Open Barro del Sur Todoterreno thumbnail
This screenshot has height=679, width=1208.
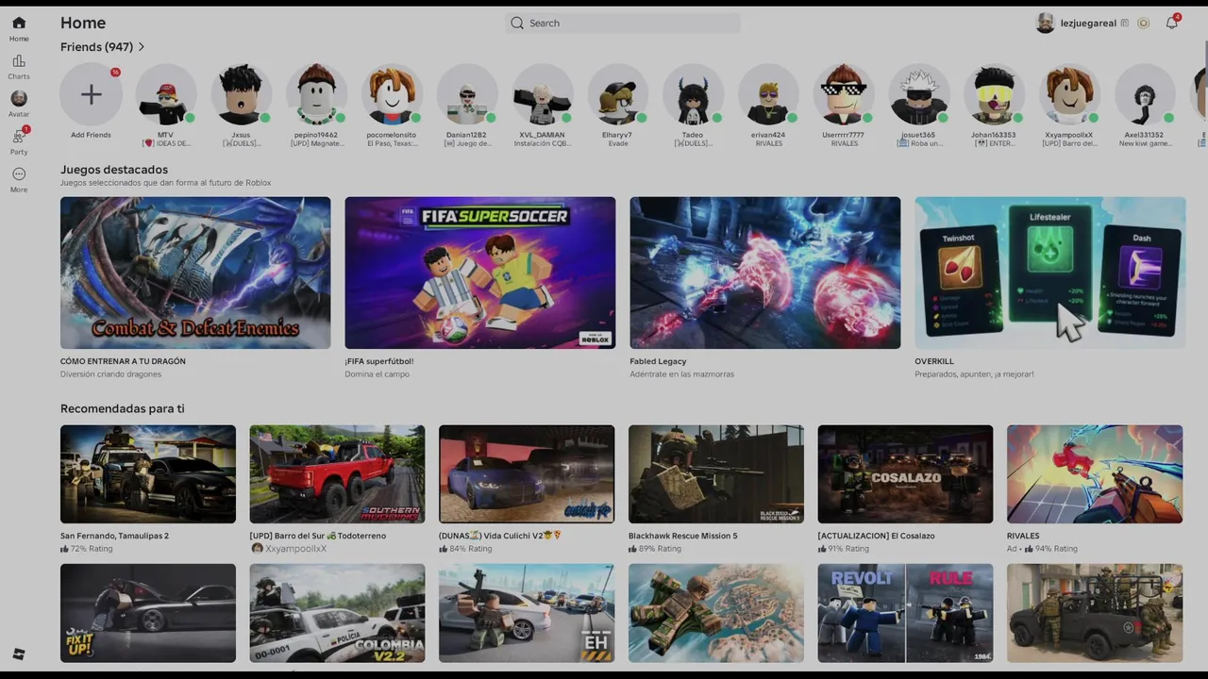coord(337,474)
